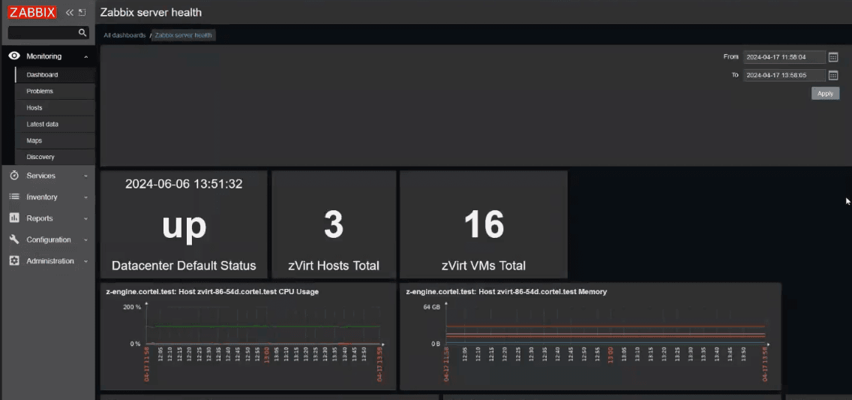Expand the Inventory menu section

click(x=86, y=197)
